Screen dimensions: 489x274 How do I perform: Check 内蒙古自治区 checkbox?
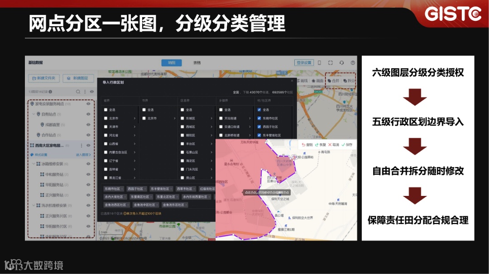(x=105, y=153)
